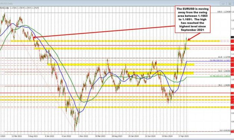
Task: Click the 61.8 - 1.12709 Fibonacci label
Action: pyautogui.click(x=224, y=57)
